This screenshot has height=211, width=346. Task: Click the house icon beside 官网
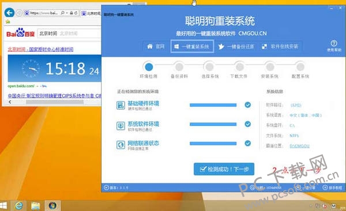[x=150, y=46]
